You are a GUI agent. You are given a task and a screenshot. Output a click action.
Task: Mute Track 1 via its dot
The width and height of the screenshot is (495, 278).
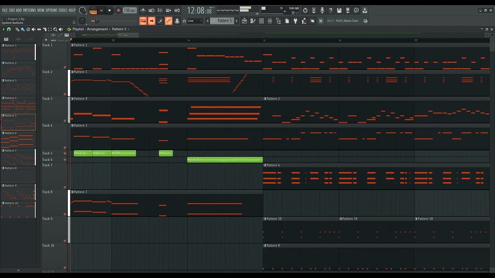tap(65, 67)
